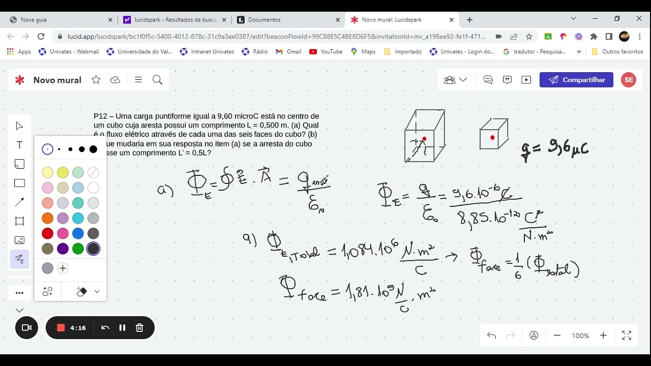Delete the recording trash icon
This screenshot has width=651, height=366.
tap(139, 328)
